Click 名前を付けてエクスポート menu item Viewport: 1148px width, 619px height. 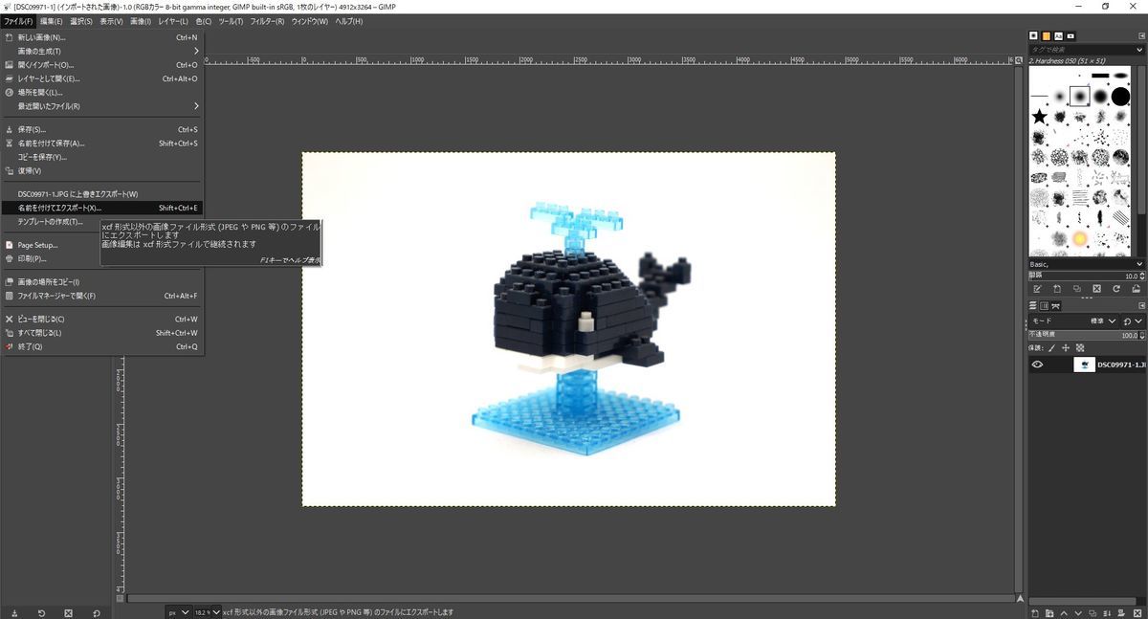[x=102, y=208]
